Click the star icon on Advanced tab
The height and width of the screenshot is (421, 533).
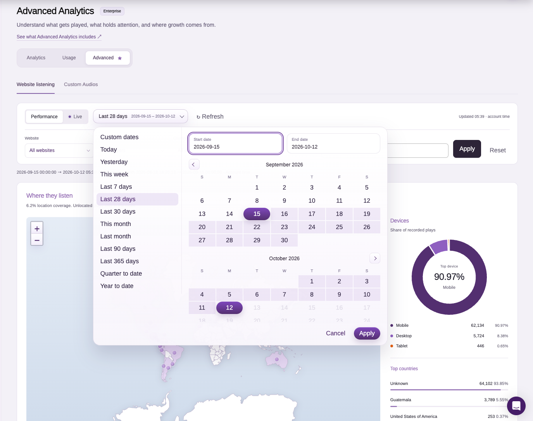[x=120, y=58]
